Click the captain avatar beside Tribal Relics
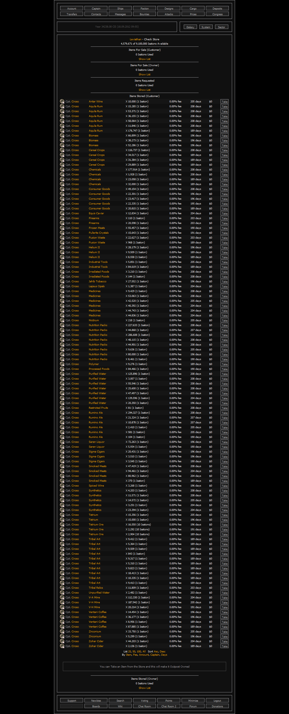Screen dimensions: 289x714 click(x=62, y=588)
